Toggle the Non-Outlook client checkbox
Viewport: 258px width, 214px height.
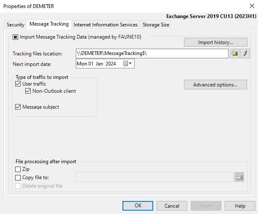[28, 91]
